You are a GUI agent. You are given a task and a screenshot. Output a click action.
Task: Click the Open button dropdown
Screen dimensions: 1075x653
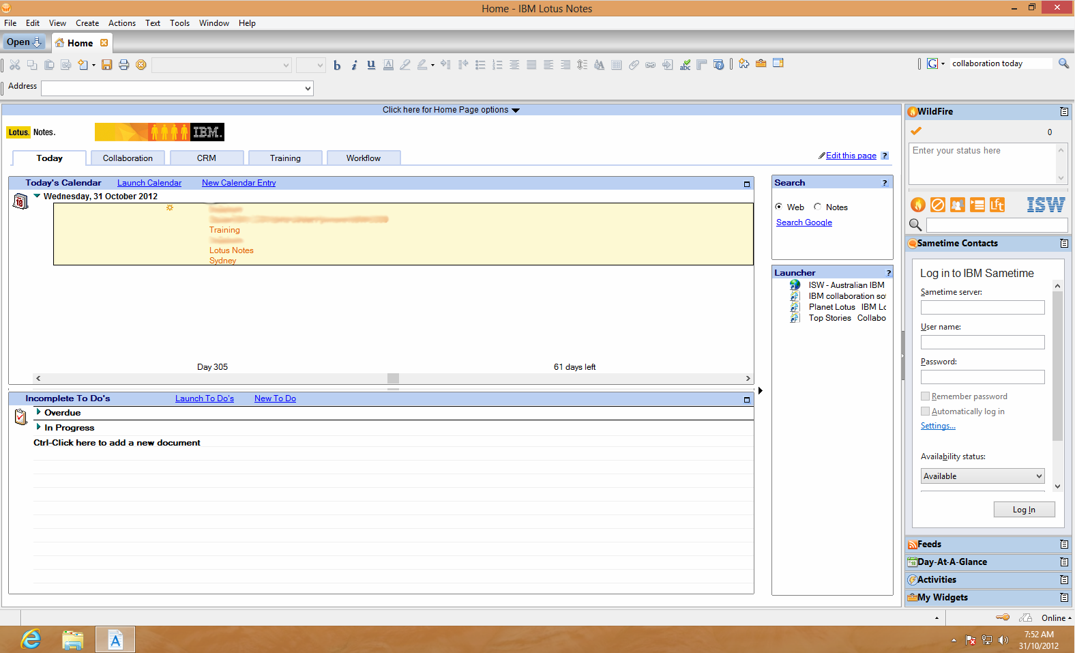tap(25, 42)
